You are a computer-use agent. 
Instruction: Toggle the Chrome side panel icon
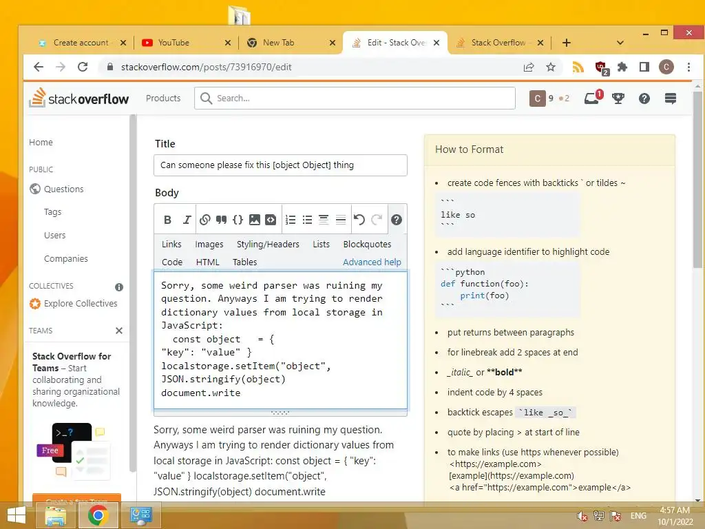644,67
